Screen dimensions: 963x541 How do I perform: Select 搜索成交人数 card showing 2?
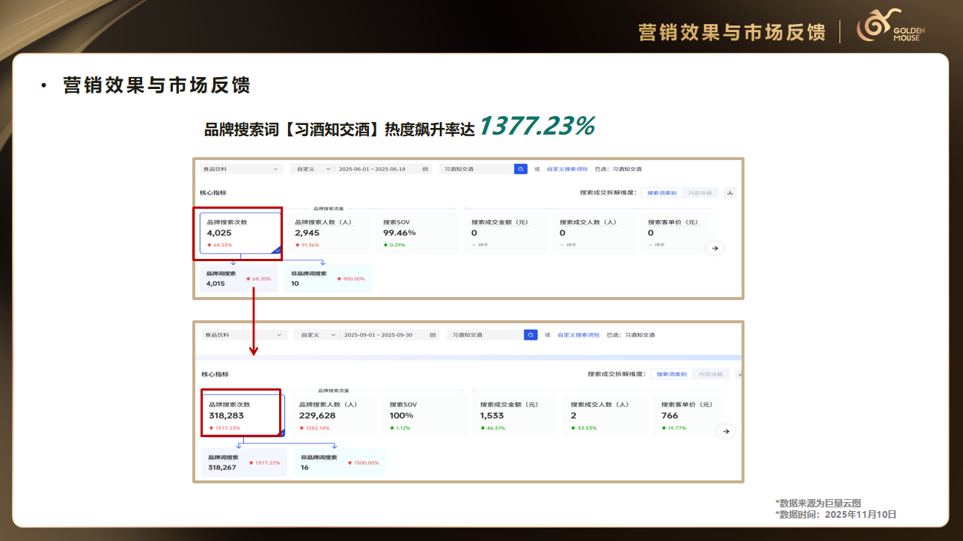pyautogui.click(x=605, y=415)
